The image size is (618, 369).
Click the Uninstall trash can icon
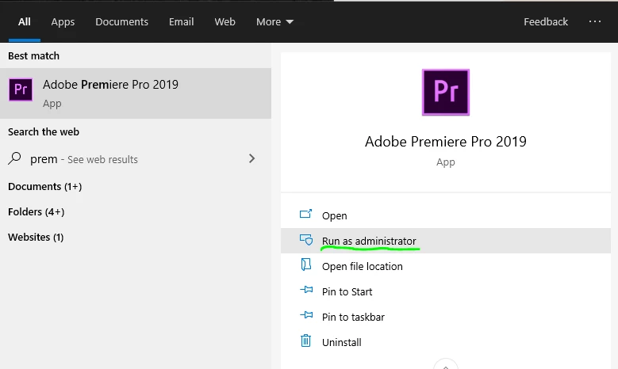point(305,342)
